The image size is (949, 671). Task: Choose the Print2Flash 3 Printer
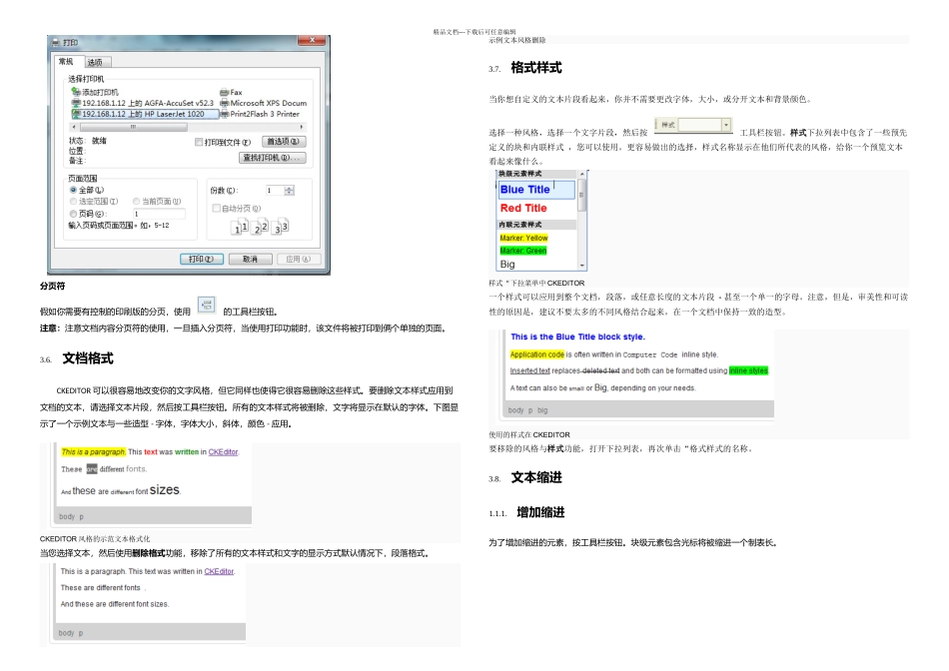coord(260,114)
